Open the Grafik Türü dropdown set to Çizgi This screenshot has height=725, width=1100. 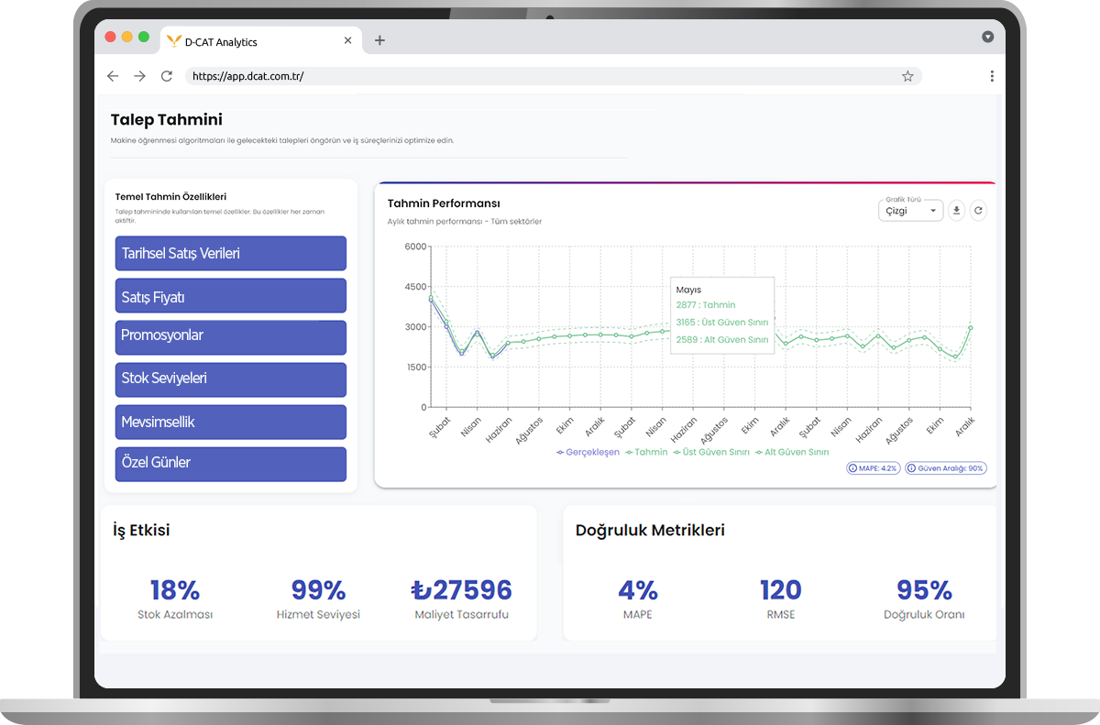tap(909, 211)
